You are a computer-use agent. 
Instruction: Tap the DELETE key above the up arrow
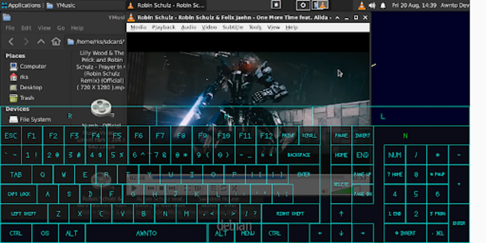click(341, 184)
